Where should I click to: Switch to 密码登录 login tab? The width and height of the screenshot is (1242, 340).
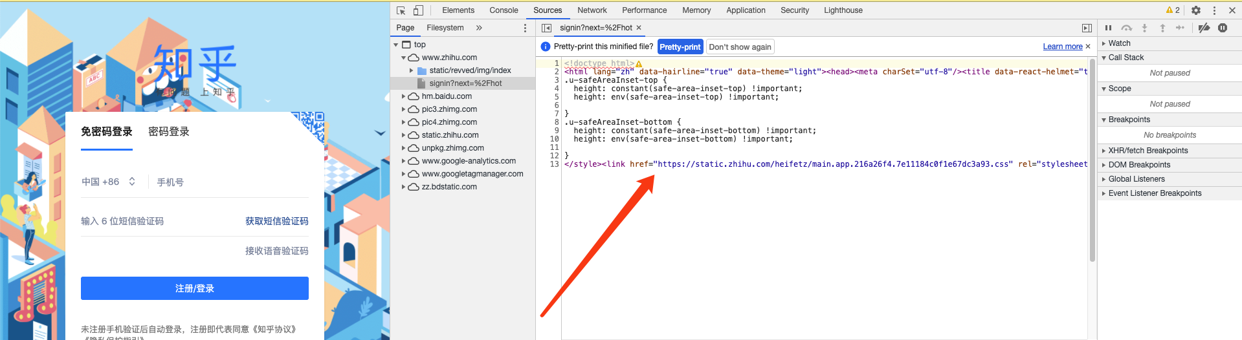click(169, 132)
